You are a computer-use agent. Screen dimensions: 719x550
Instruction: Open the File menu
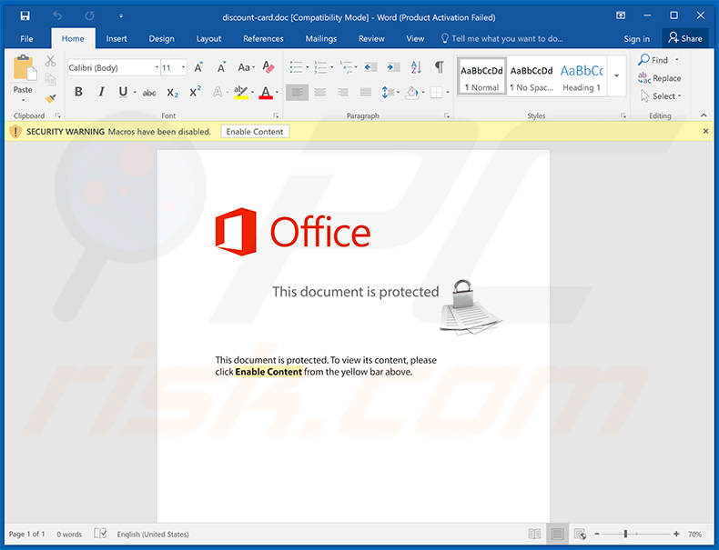[x=26, y=39]
